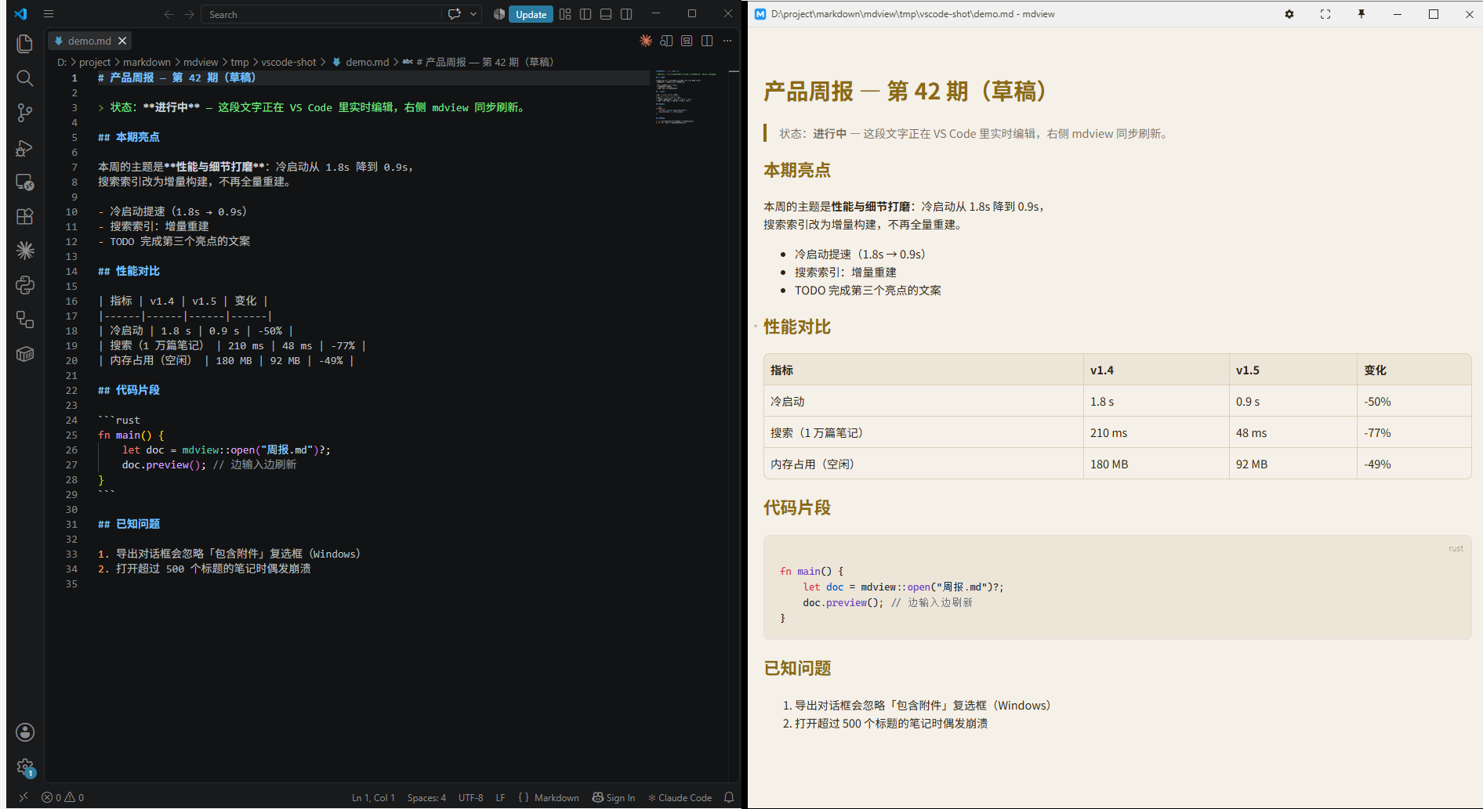Click the orange Claude Code editor icon
1483x809 pixels.
pyautogui.click(x=646, y=41)
